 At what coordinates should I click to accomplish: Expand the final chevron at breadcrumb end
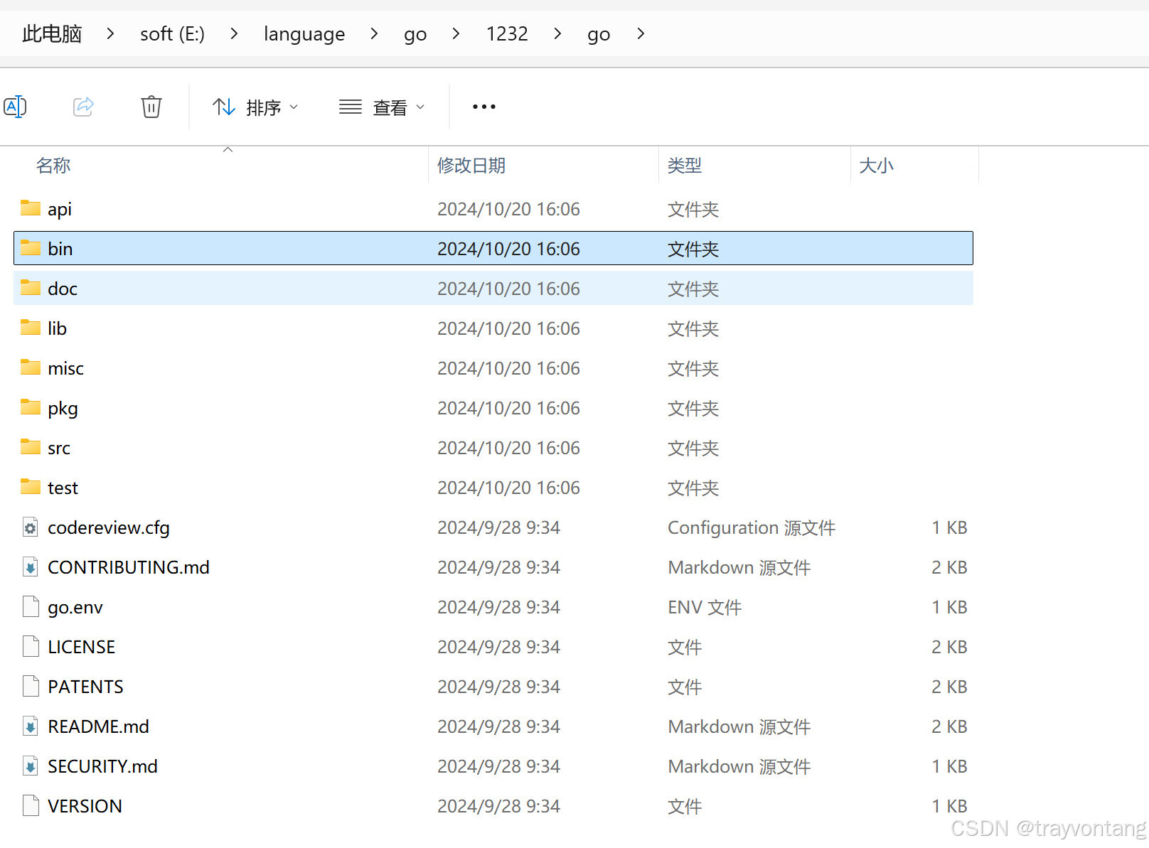[641, 33]
